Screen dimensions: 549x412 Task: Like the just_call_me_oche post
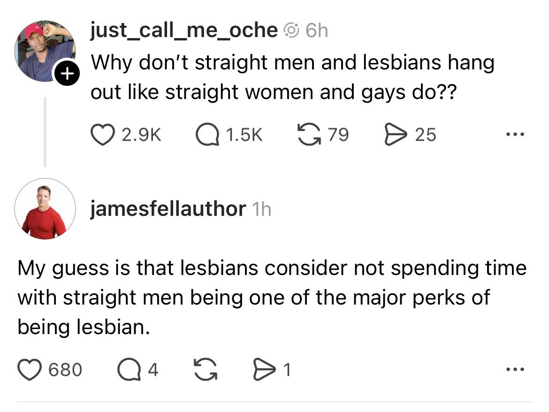point(103,135)
